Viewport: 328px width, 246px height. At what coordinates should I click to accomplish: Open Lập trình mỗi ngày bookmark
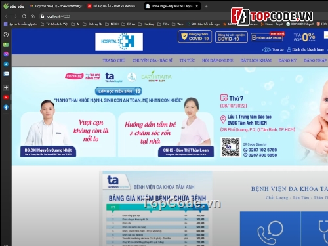tap(21, 24)
